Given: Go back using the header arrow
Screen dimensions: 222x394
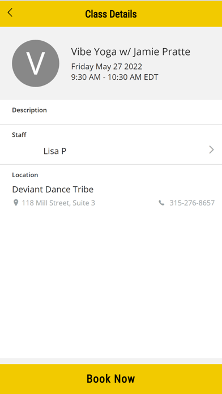Looking at the screenshot, I should [x=10, y=12].
